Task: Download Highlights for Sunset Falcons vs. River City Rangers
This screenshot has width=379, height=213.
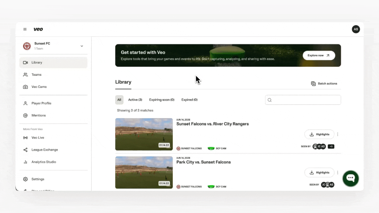Action: (319, 134)
